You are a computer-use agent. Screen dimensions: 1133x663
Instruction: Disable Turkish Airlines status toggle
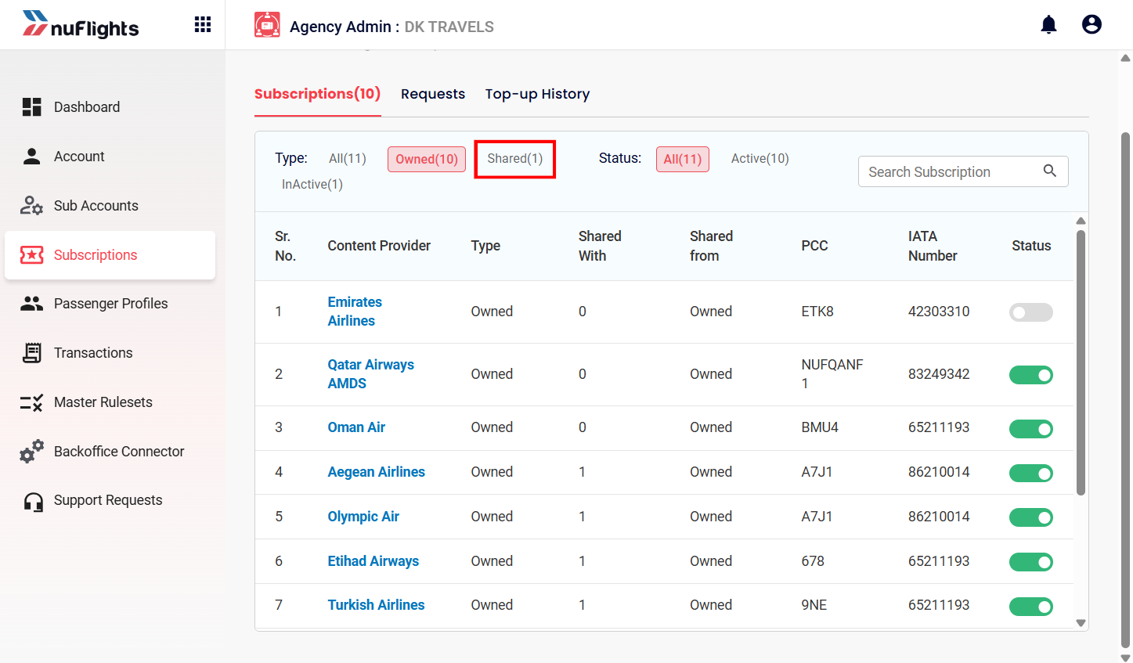tap(1031, 607)
